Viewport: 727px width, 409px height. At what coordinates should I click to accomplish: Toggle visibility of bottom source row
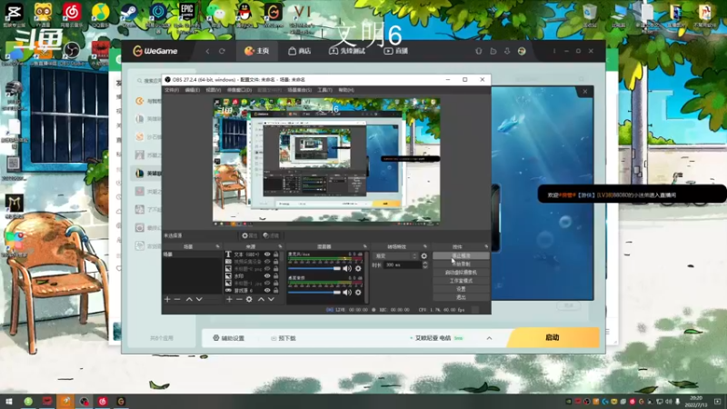pyautogui.click(x=267, y=290)
